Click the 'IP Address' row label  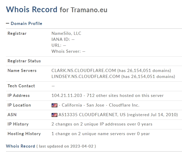19,96
